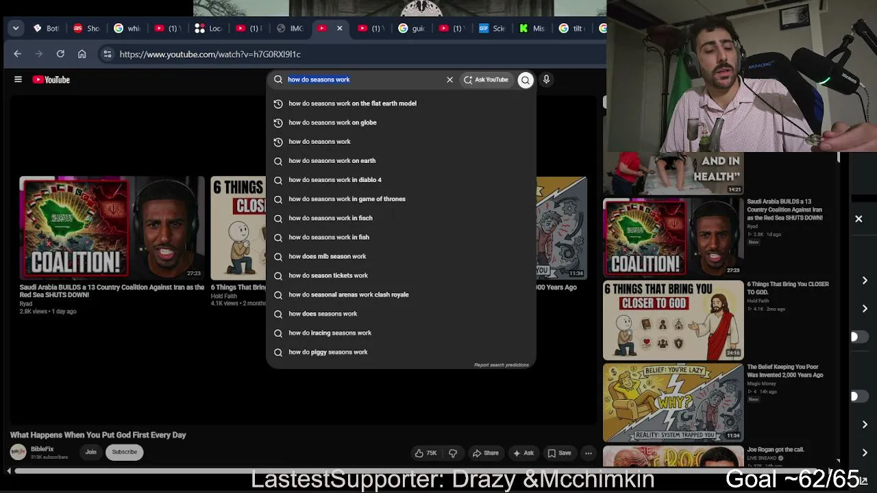Like the video (75K)
Screen dimensions: 877x493
[x=425, y=453]
